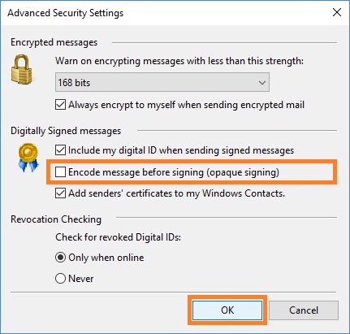Close the Advanced Security Settings dialog
Viewport: 350px width, 334px height.
(337, 12)
